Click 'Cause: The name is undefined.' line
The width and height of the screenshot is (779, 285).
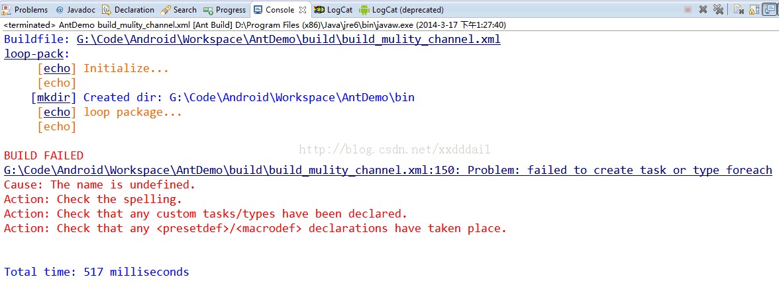tap(100, 185)
